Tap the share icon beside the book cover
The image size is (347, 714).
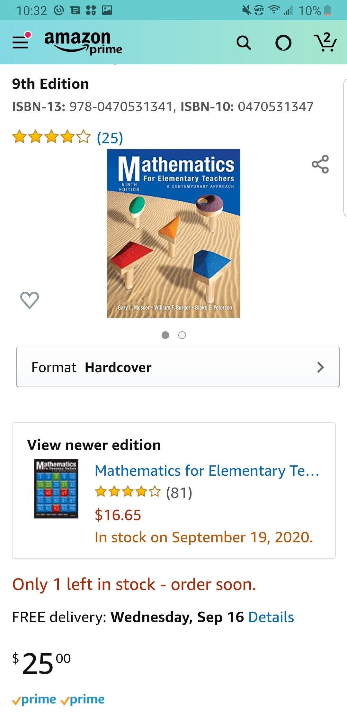[x=320, y=165]
